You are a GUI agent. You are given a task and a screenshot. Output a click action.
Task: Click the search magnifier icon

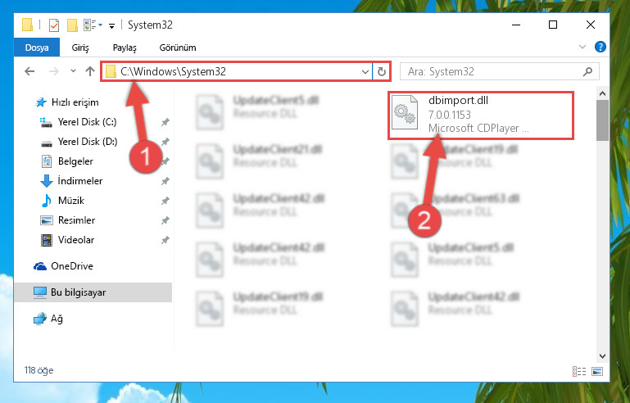point(587,71)
